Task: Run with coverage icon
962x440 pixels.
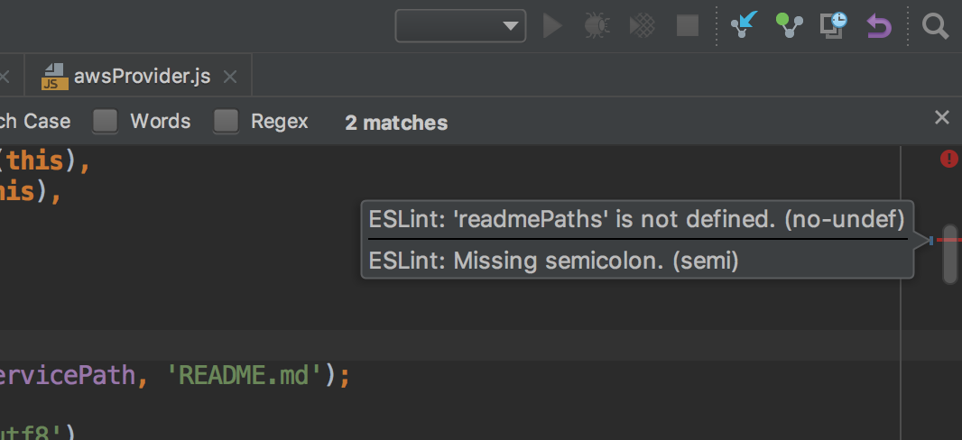Action: tap(642, 26)
